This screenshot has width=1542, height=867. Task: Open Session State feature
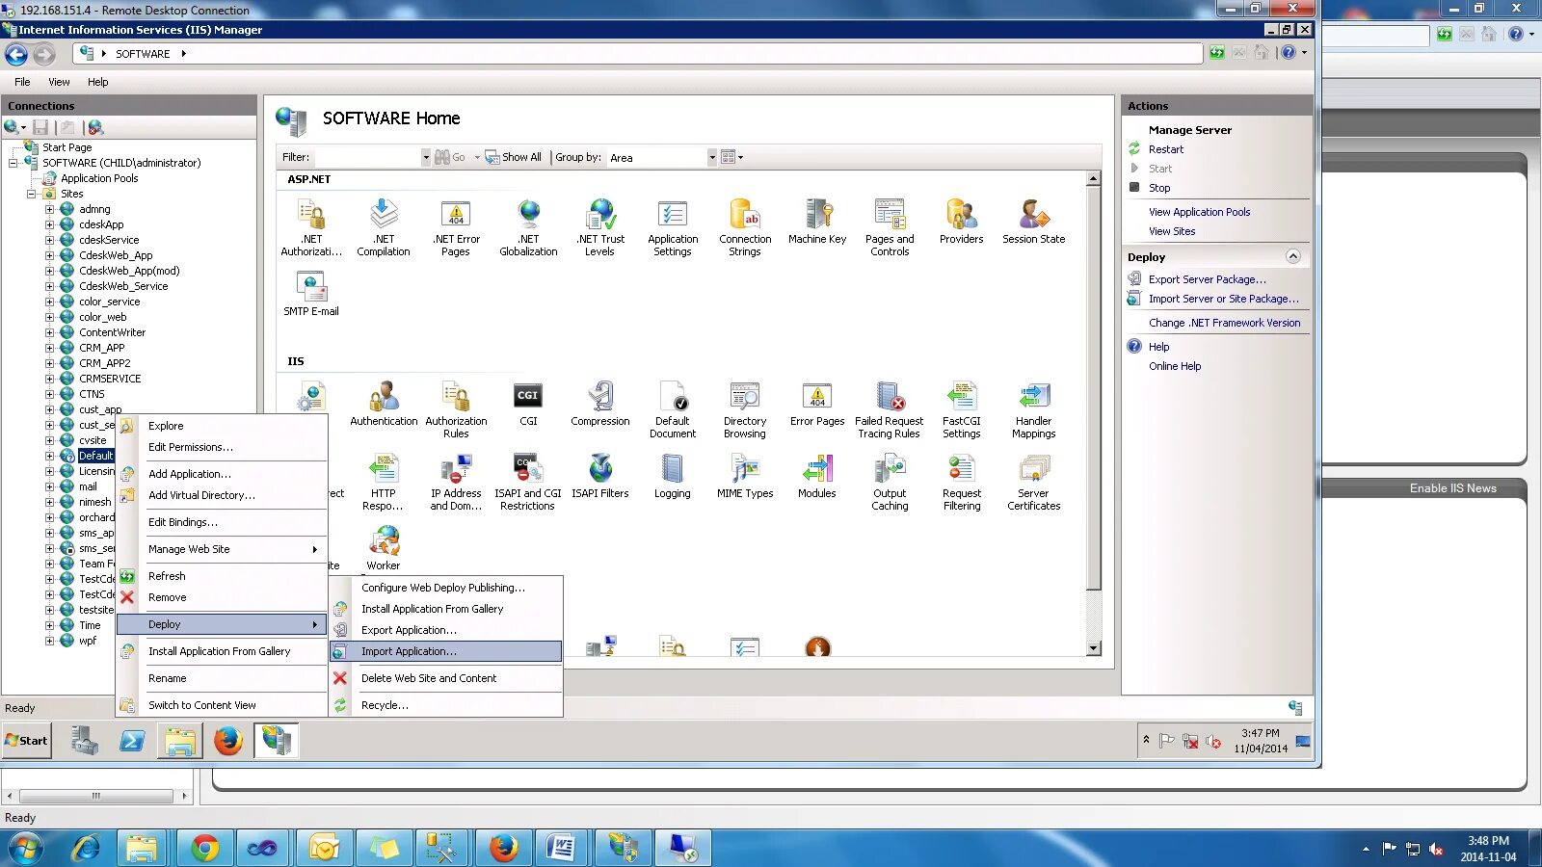point(1034,222)
